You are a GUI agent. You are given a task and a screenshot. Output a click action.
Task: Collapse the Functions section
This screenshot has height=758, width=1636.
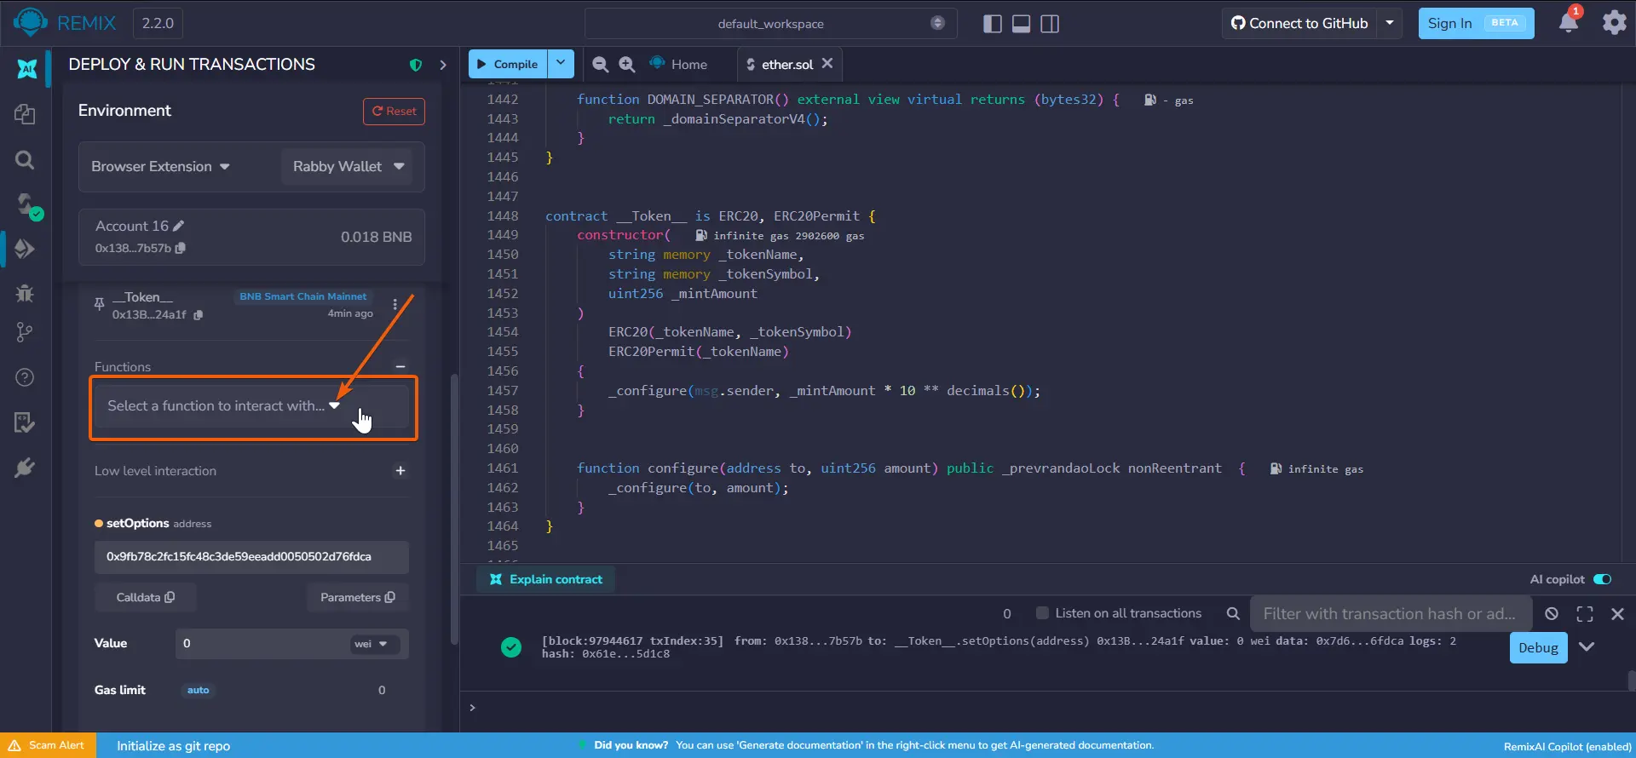tap(400, 366)
